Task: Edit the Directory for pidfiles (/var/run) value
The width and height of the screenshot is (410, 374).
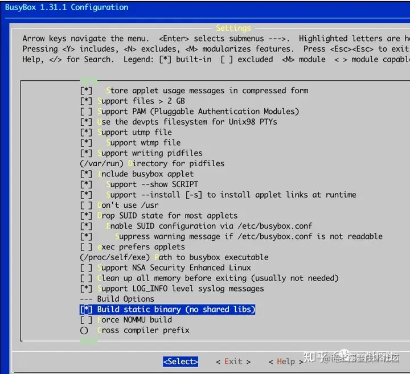Action: click(x=152, y=163)
